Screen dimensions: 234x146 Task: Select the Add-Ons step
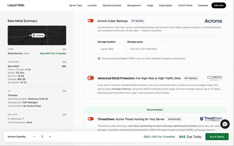coord(219,5)
